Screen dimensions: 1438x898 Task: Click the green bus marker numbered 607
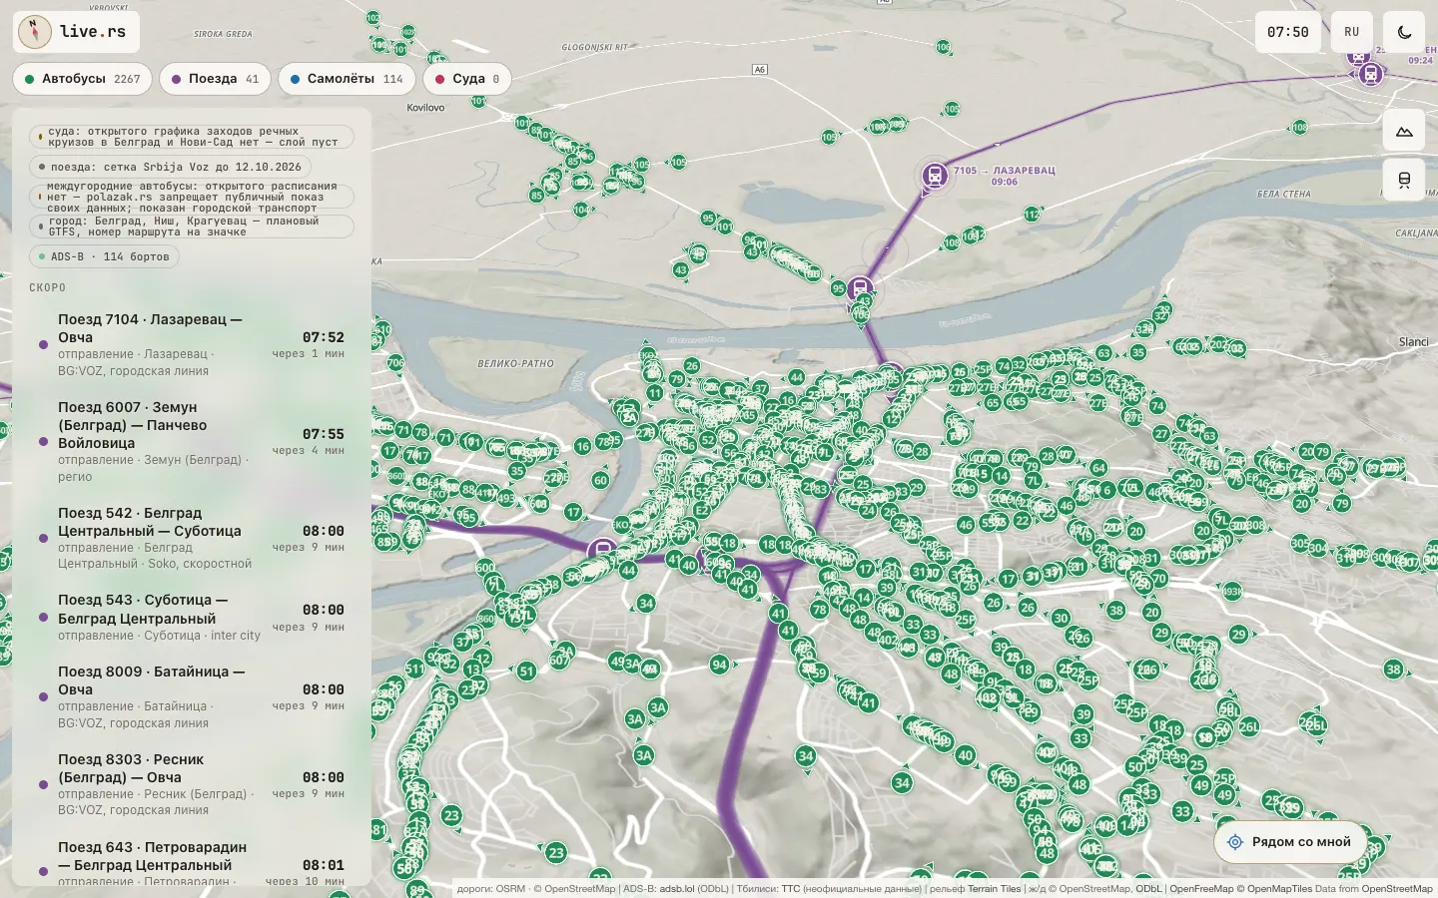tap(560, 660)
